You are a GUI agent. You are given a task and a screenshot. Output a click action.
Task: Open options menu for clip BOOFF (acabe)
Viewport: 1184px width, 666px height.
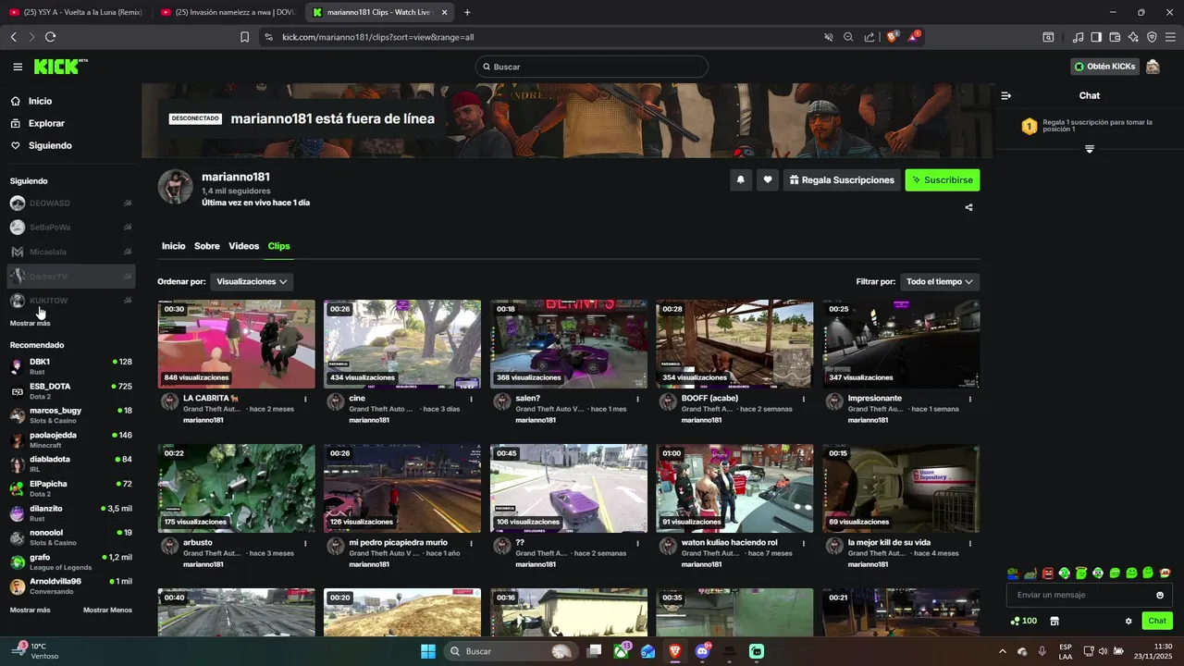[x=804, y=399]
